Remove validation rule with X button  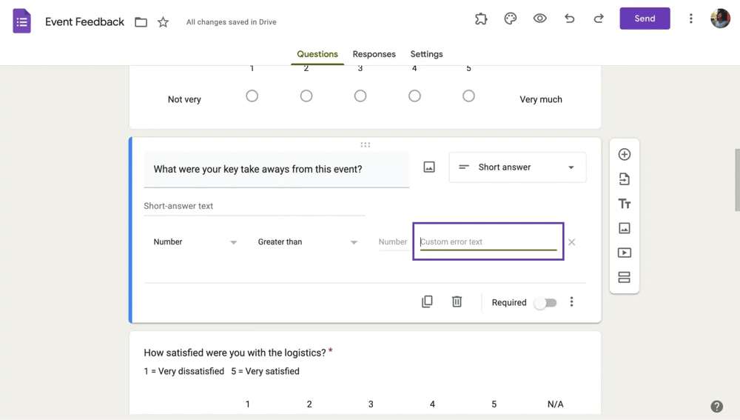pyautogui.click(x=571, y=242)
